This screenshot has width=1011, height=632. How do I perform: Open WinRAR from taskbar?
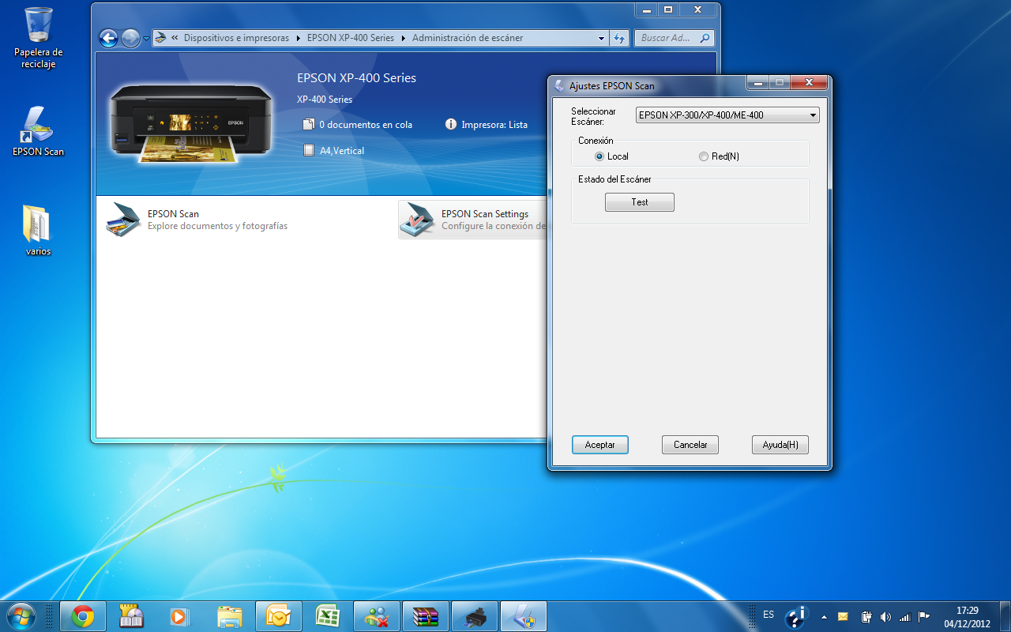click(x=425, y=616)
